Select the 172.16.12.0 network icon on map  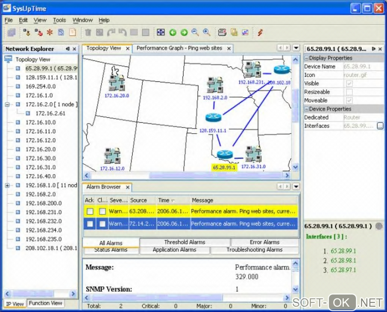tap(112, 156)
